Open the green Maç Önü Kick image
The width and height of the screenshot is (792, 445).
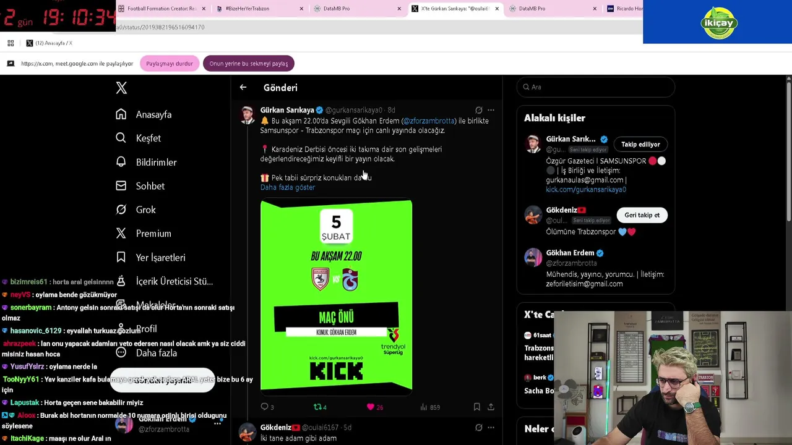coord(336,296)
